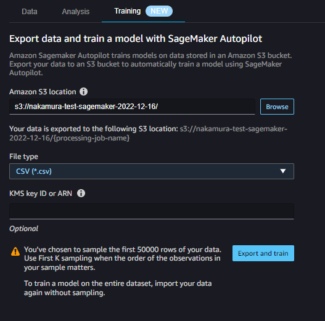Open the CSV file type dropdown
Screen dimensions: 325x321
(x=152, y=171)
